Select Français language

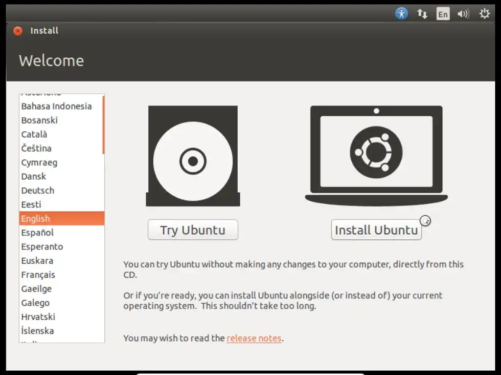pyautogui.click(x=62, y=274)
